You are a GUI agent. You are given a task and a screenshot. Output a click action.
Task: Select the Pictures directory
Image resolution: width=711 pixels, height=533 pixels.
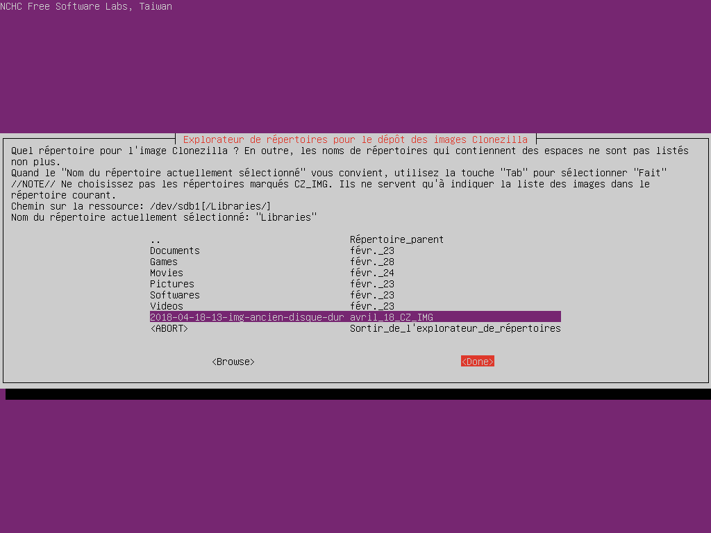click(355, 284)
